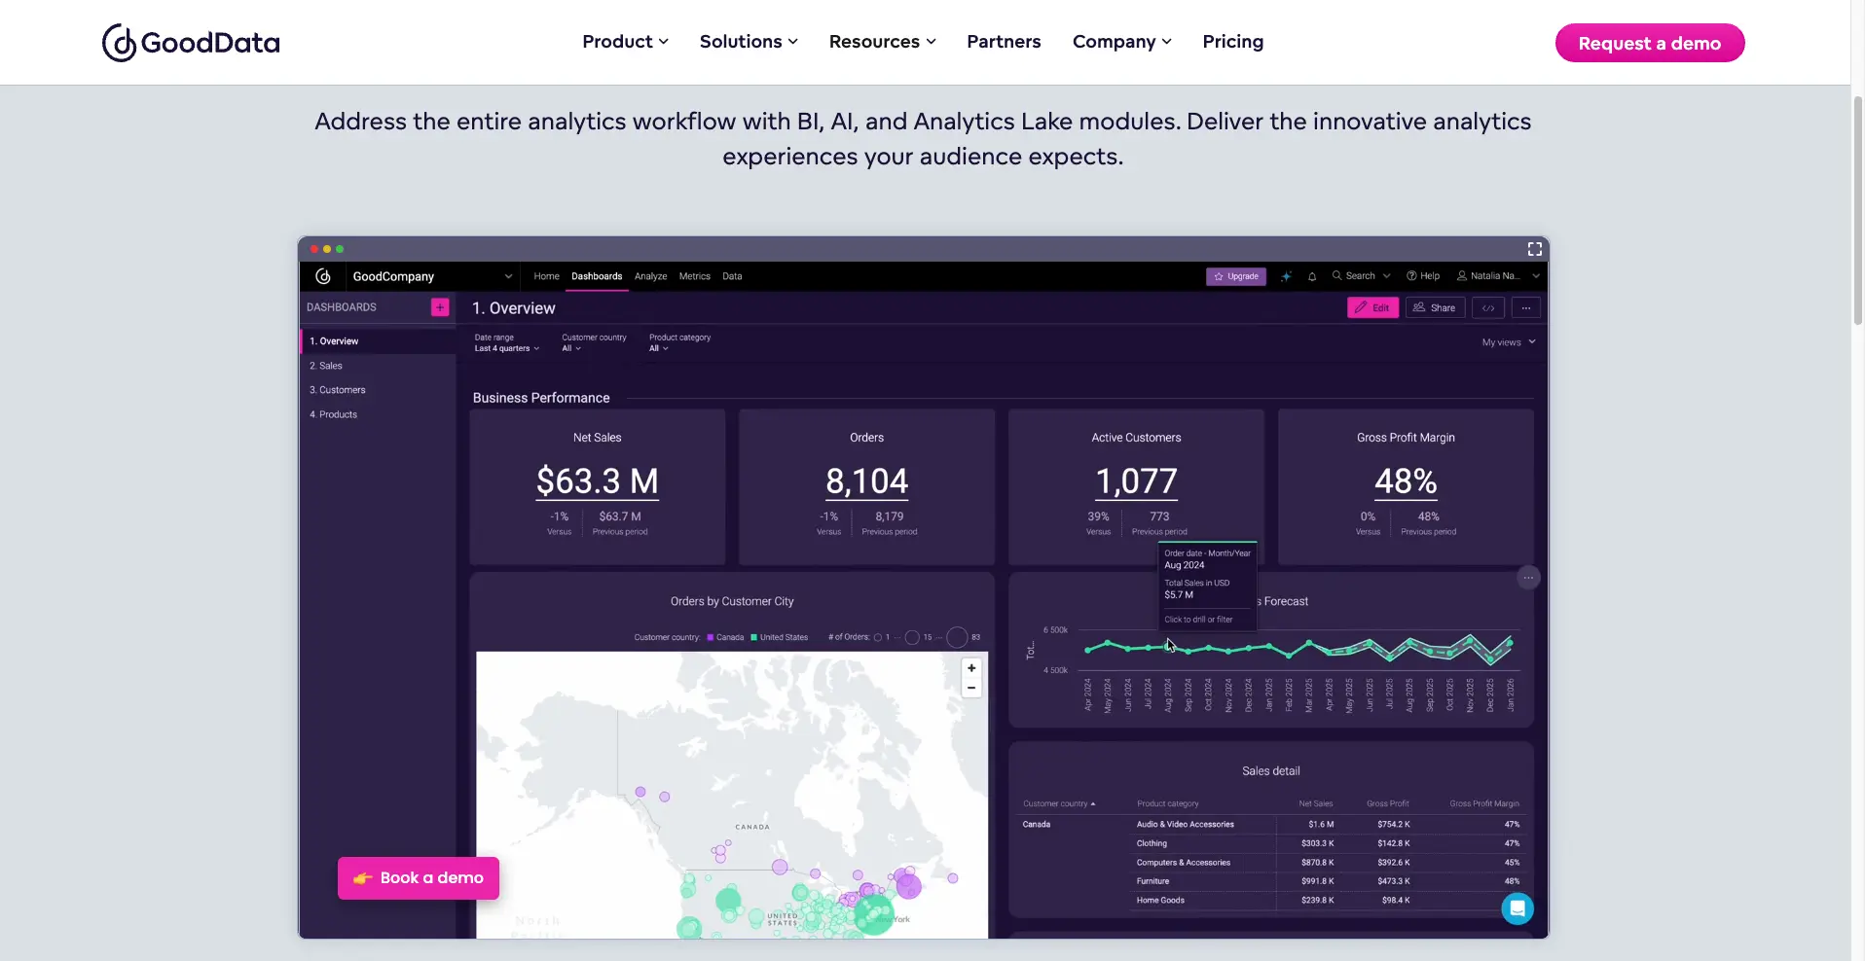The width and height of the screenshot is (1865, 961).
Task: Open the AI assistant sparkle icon
Action: click(1286, 276)
